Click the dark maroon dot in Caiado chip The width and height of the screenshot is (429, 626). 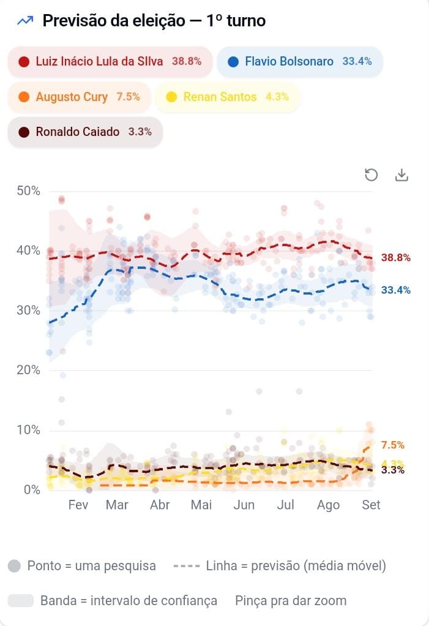(24, 132)
